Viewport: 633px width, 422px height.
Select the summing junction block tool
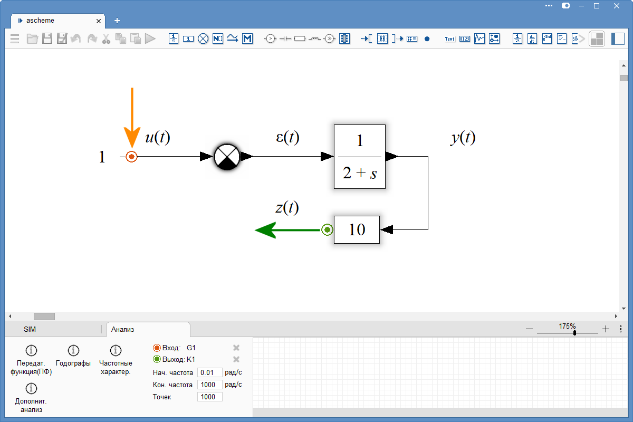tap(203, 39)
